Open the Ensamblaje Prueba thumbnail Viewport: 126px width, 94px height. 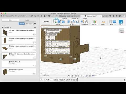5,72
